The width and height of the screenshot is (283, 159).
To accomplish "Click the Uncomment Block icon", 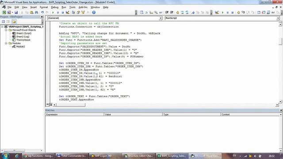I will pos(187,12).
